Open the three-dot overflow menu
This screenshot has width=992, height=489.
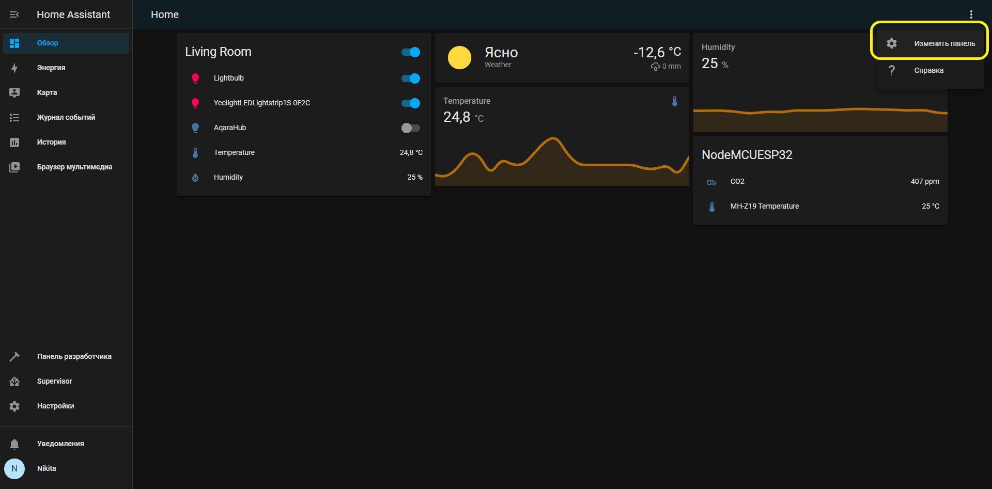[971, 14]
